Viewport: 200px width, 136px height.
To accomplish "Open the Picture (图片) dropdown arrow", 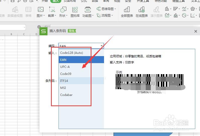I will click(44, 16).
